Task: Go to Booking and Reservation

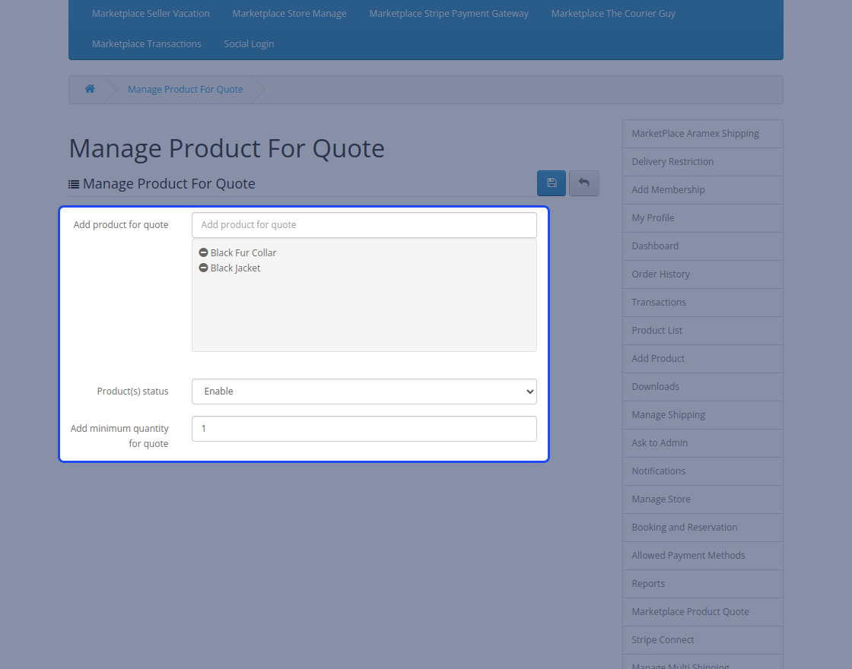Action: [703, 528]
